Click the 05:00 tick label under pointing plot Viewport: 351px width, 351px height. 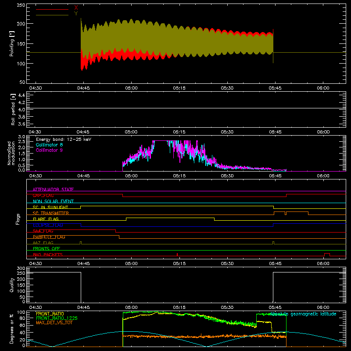pos(131,88)
